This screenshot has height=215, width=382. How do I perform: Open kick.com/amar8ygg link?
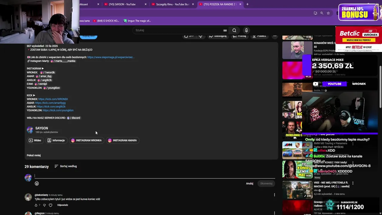pos(50,103)
